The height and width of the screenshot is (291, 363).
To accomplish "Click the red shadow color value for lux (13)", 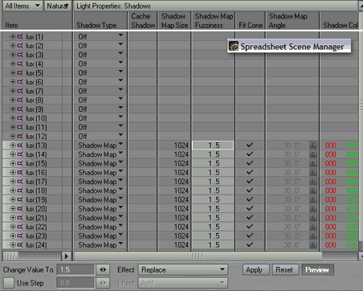I will click(x=331, y=145).
